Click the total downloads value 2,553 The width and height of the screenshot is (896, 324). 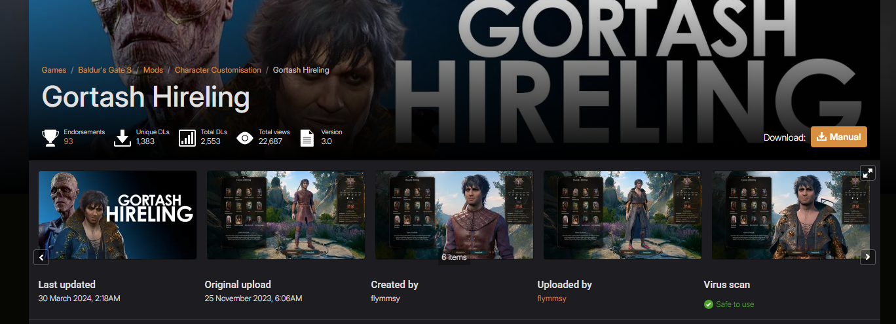[x=211, y=141]
